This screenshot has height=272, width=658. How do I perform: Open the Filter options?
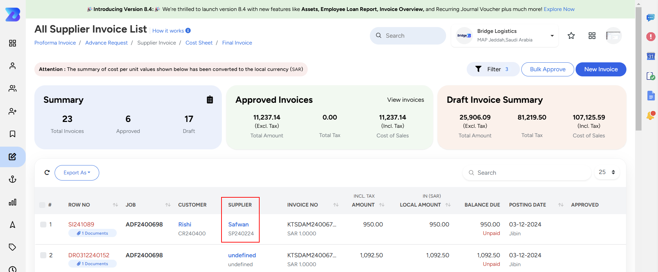pos(493,69)
